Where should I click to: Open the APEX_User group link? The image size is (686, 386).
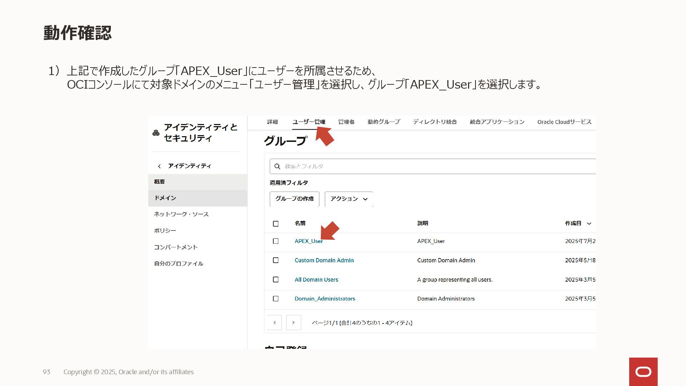[x=309, y=241]
